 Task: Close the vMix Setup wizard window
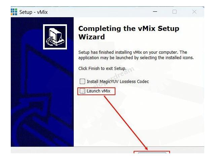coord(194,12)
